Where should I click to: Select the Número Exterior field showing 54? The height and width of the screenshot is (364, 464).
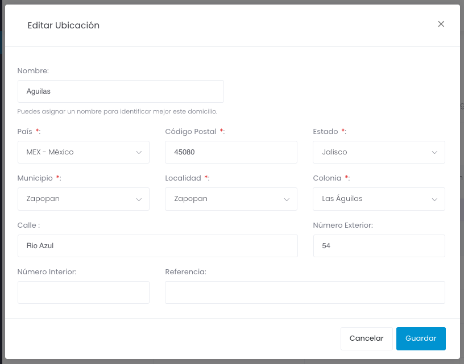pos(379,246)
